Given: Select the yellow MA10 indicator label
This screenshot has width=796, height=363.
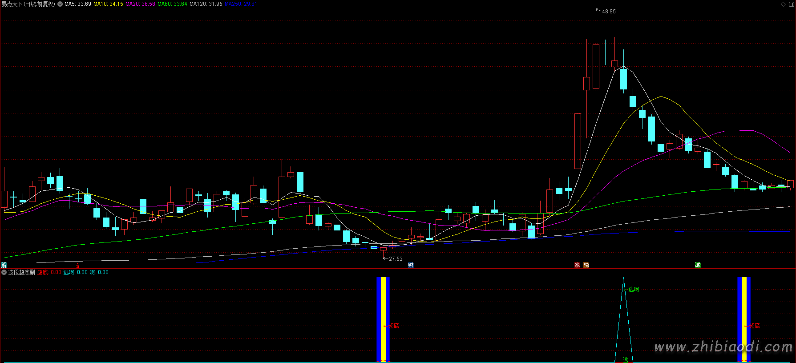Looking at the screenshot, I should [x=108, y=4].
